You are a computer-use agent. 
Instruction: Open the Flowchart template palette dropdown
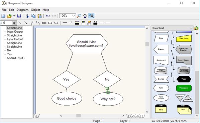point(191,28)
